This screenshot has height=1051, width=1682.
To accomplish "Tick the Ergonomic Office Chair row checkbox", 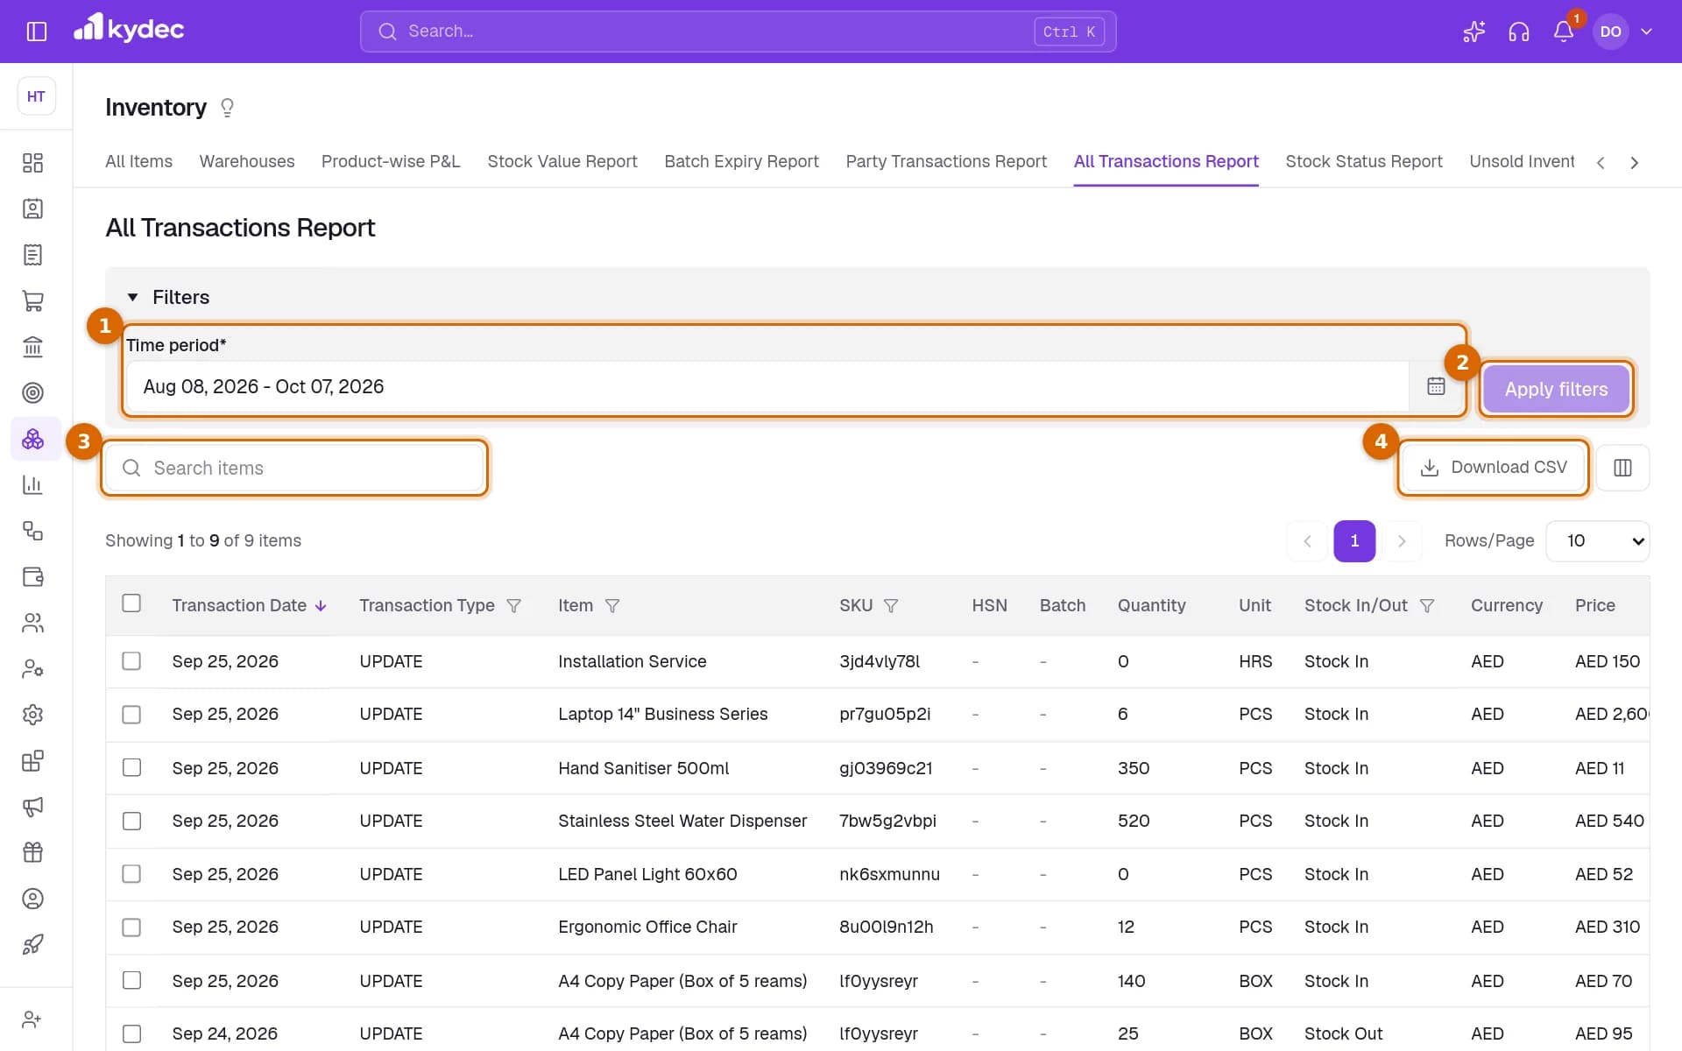I will (x=131, y=928).
